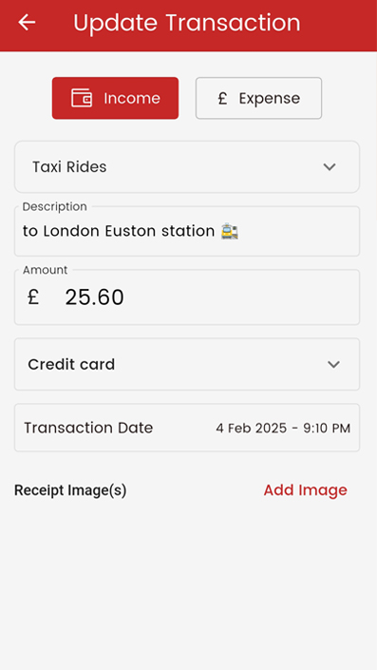
Task: Expand the Taxi Rides category chevron
Action: click(x=330, y=166)
